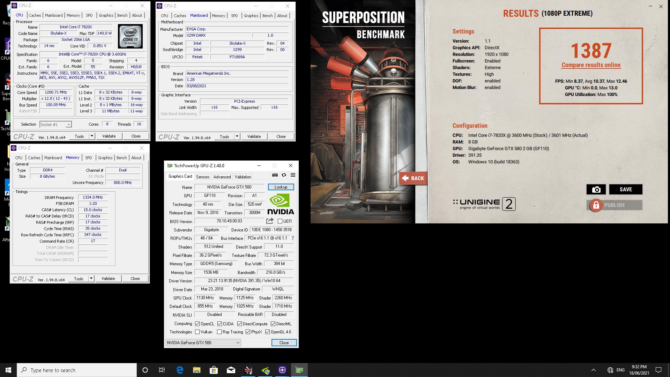
Task: Open About tab in CPU-Z Mainboard window
Action: coord(282,16)
